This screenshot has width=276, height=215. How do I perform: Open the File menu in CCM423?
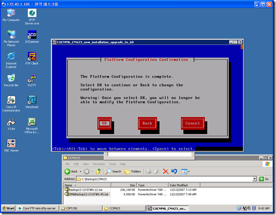[x=68, y=164]
